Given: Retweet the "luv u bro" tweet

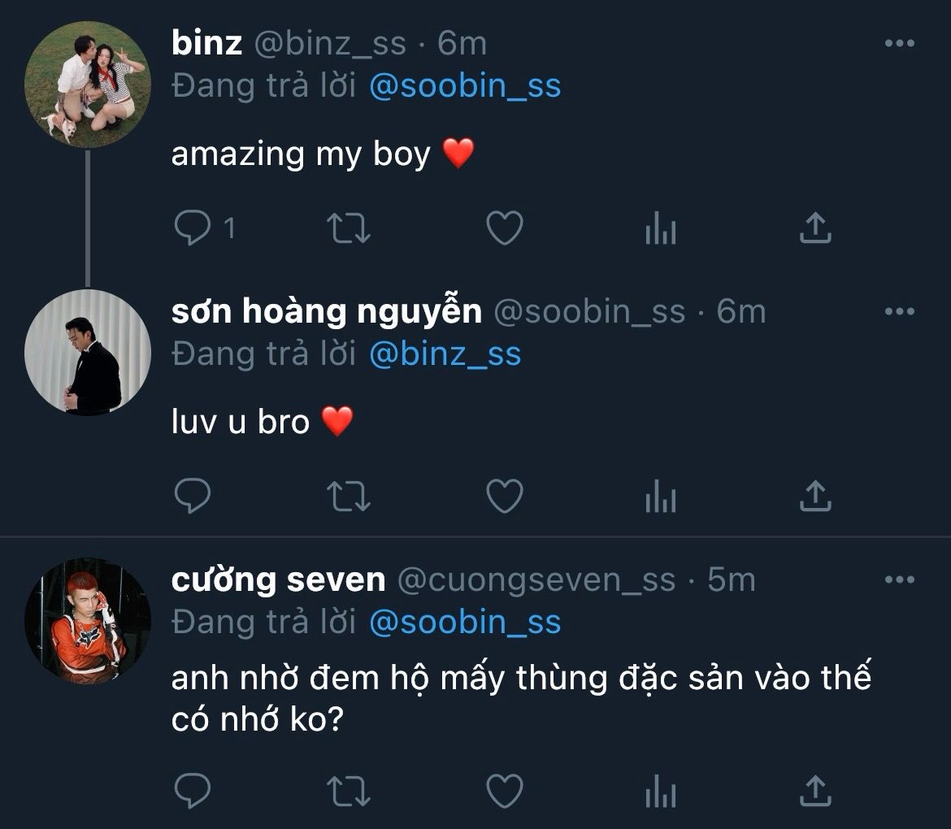Looking at the screenshot, I should (349, 496).
